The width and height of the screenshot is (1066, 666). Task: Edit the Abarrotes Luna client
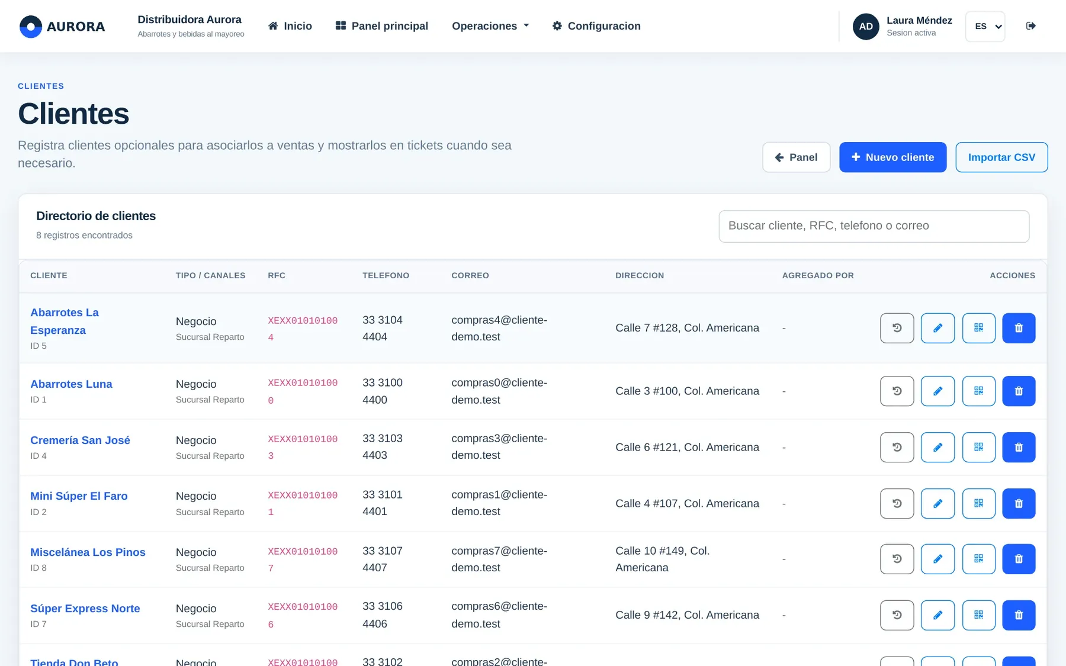[937, 391]
